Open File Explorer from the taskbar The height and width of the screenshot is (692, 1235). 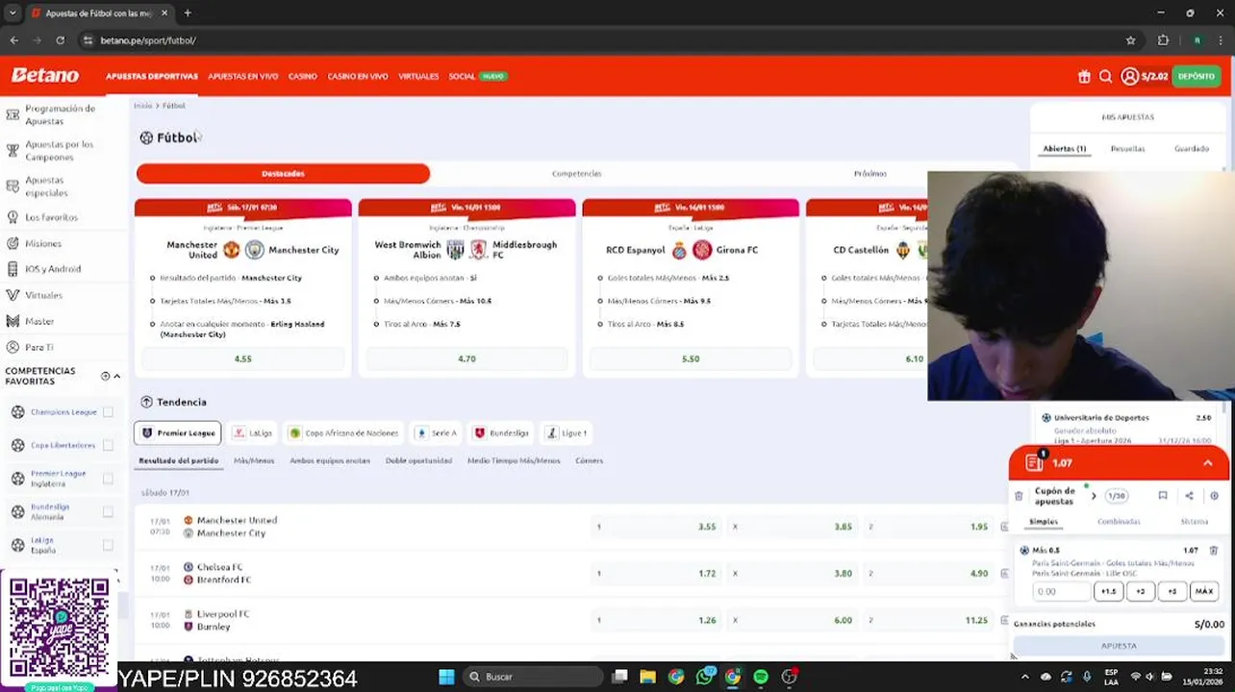coord(648,677)
